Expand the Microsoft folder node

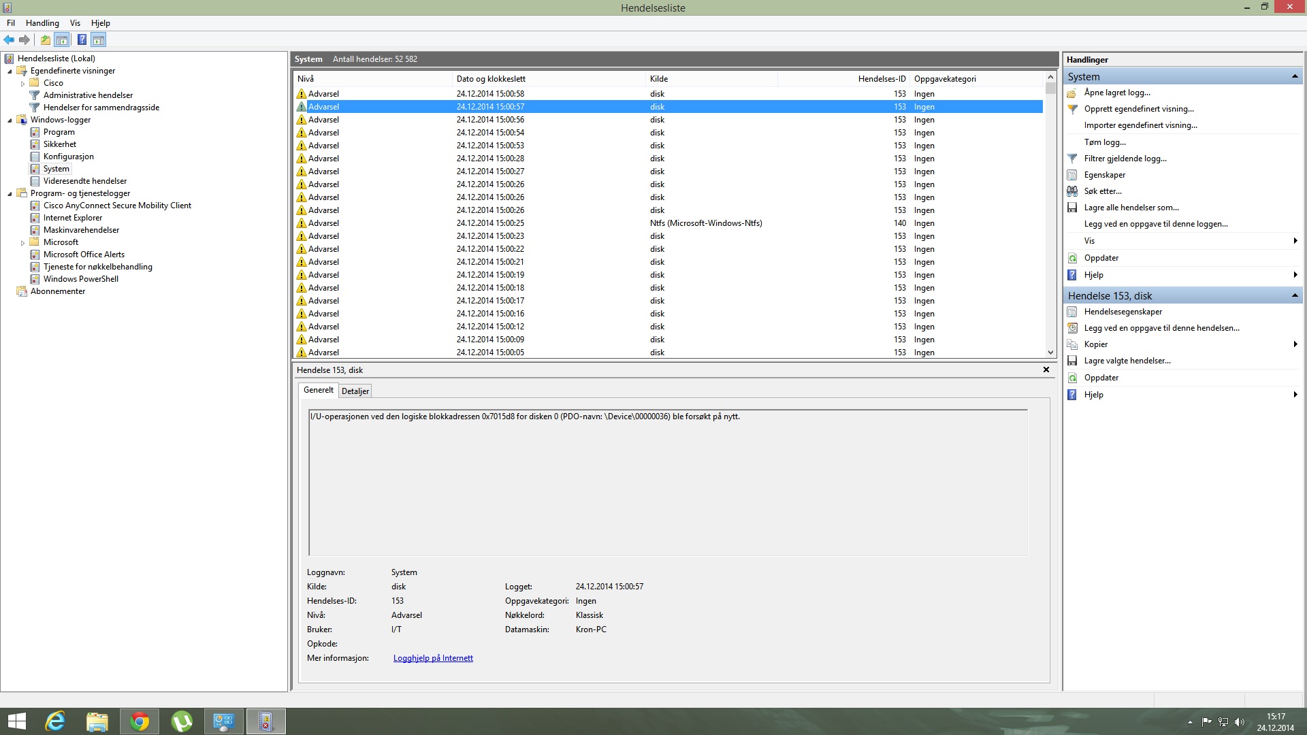point(22,243)
